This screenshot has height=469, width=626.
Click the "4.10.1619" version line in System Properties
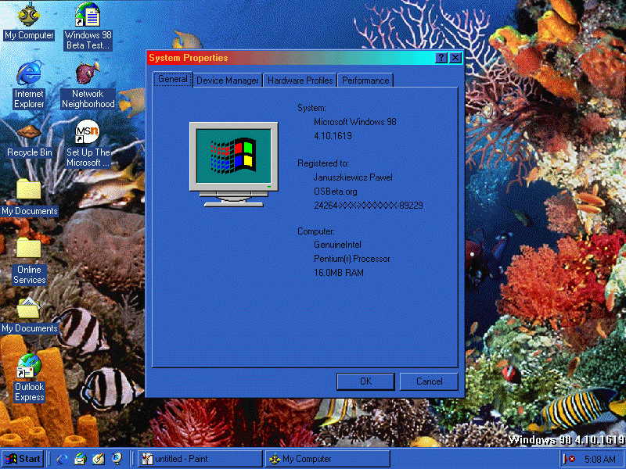pos(333,136)
